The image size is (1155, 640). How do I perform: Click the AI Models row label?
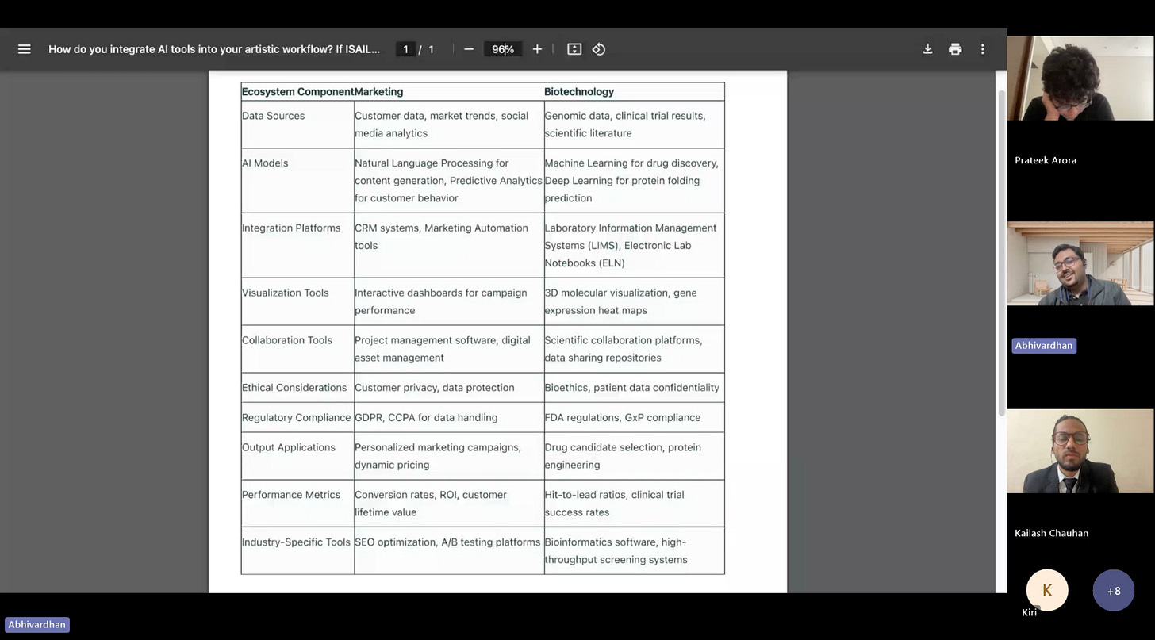coord(265,163)
